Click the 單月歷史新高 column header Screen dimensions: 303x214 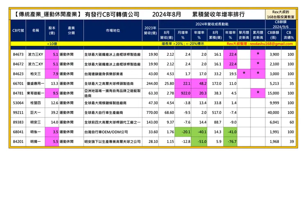pos(244,35)
